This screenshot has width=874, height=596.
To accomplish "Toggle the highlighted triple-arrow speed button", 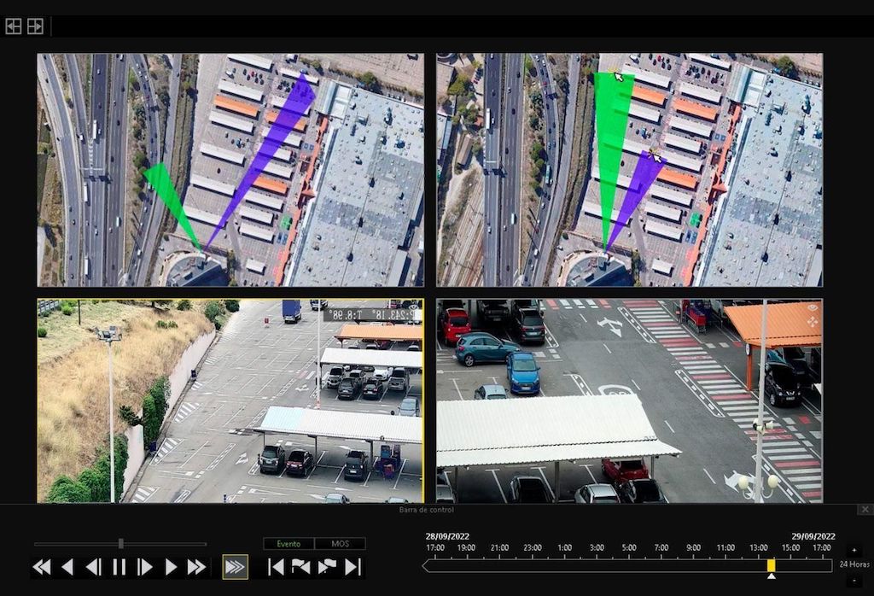I will pos(235,567).
